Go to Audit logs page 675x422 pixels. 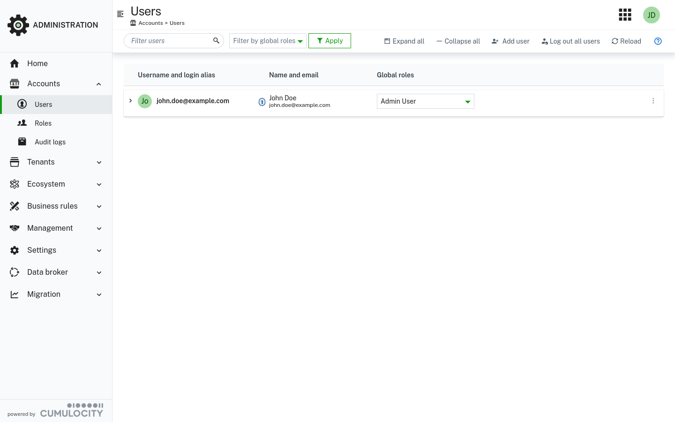pyautogui.click(x=50, y=142)
